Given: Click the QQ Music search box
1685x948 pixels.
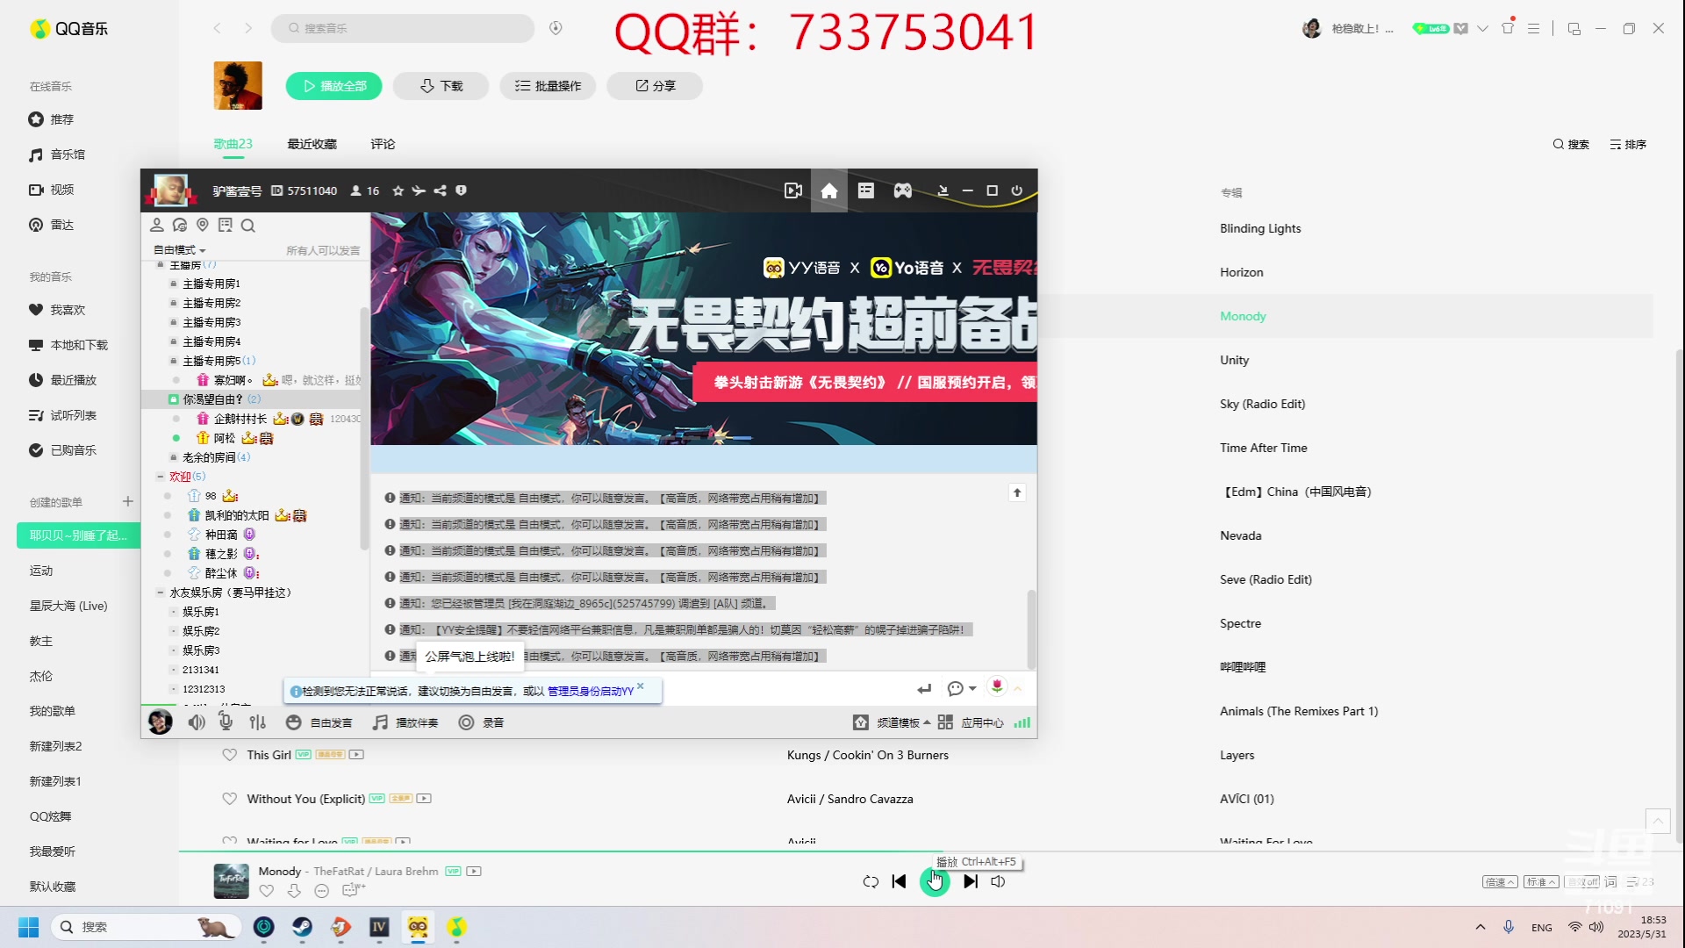Looking at the screenshot, I should pos(403,28).
